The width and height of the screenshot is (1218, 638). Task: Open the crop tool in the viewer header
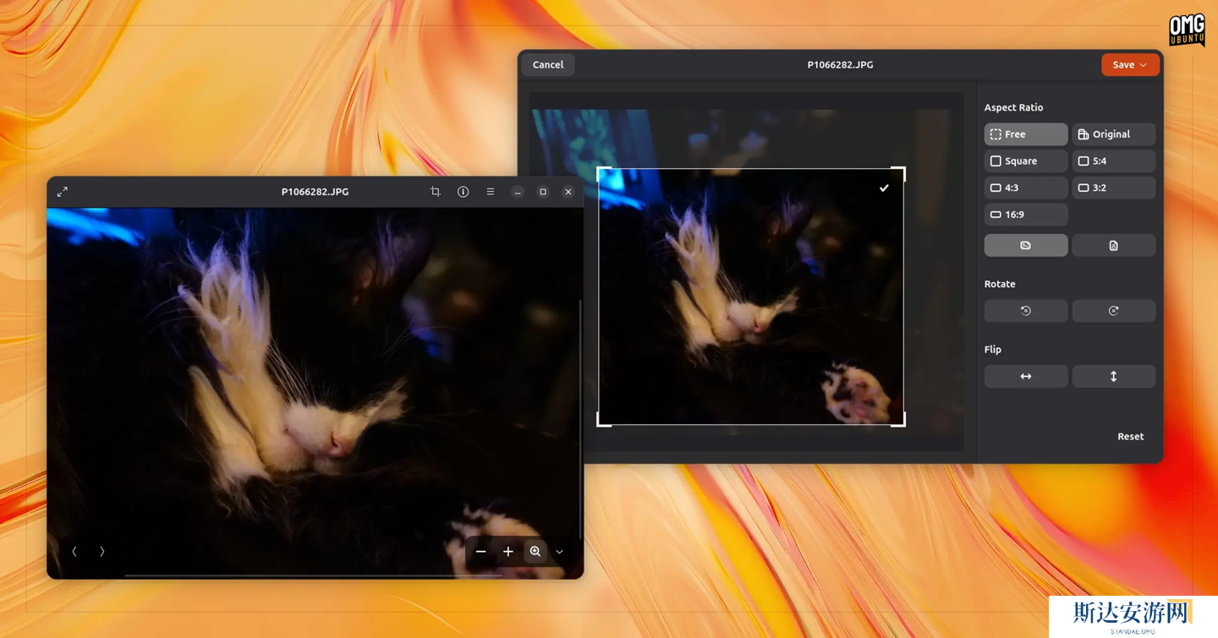point(435,192)
